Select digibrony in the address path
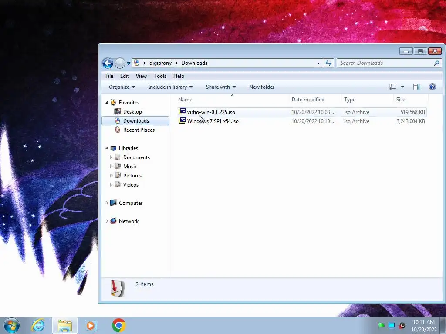Screen dimensions: 446x334 tap(160, 63)
